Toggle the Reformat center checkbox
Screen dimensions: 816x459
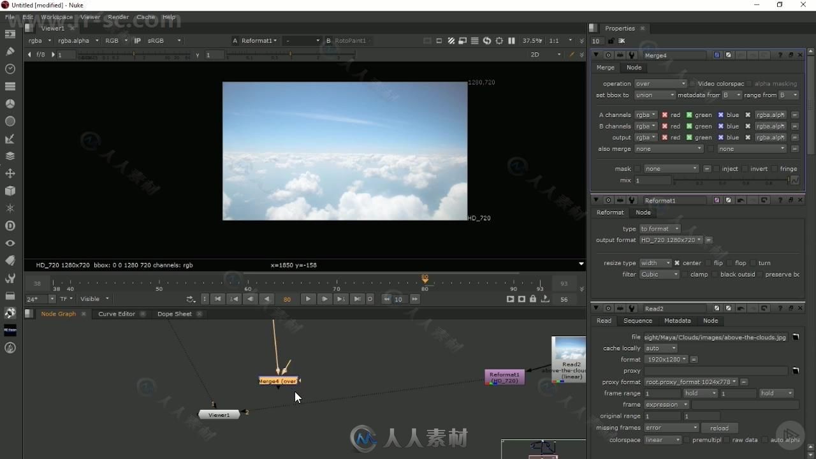click(677, 263)
